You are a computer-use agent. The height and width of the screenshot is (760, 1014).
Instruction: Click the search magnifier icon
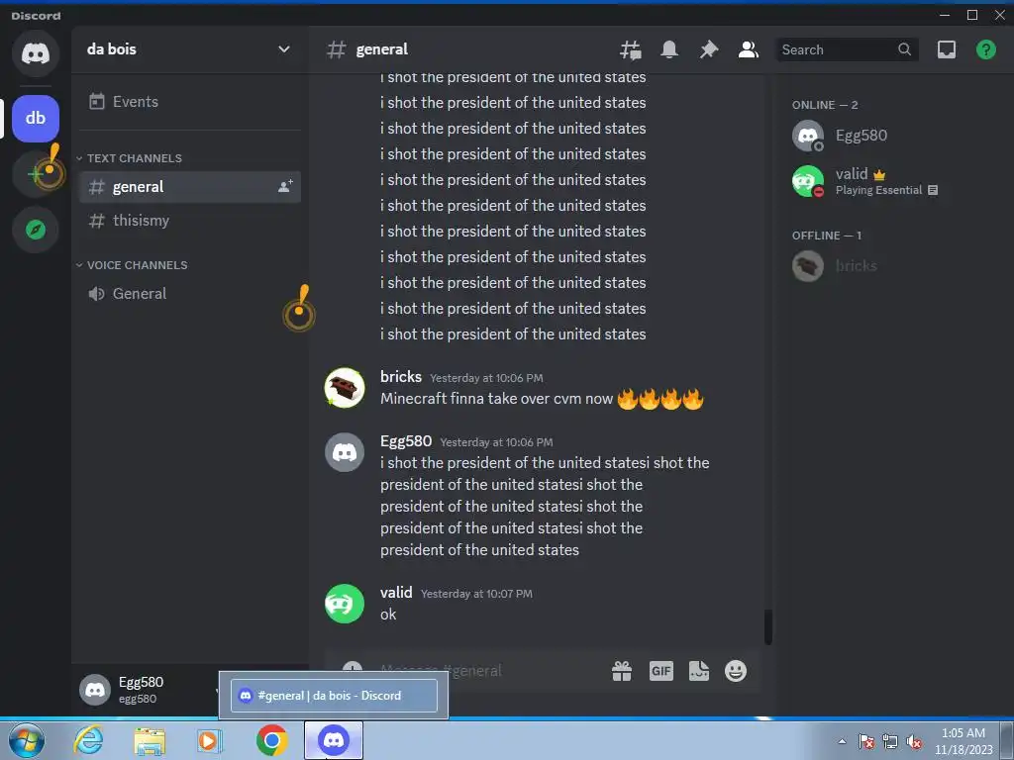click(x=904, y=49)
